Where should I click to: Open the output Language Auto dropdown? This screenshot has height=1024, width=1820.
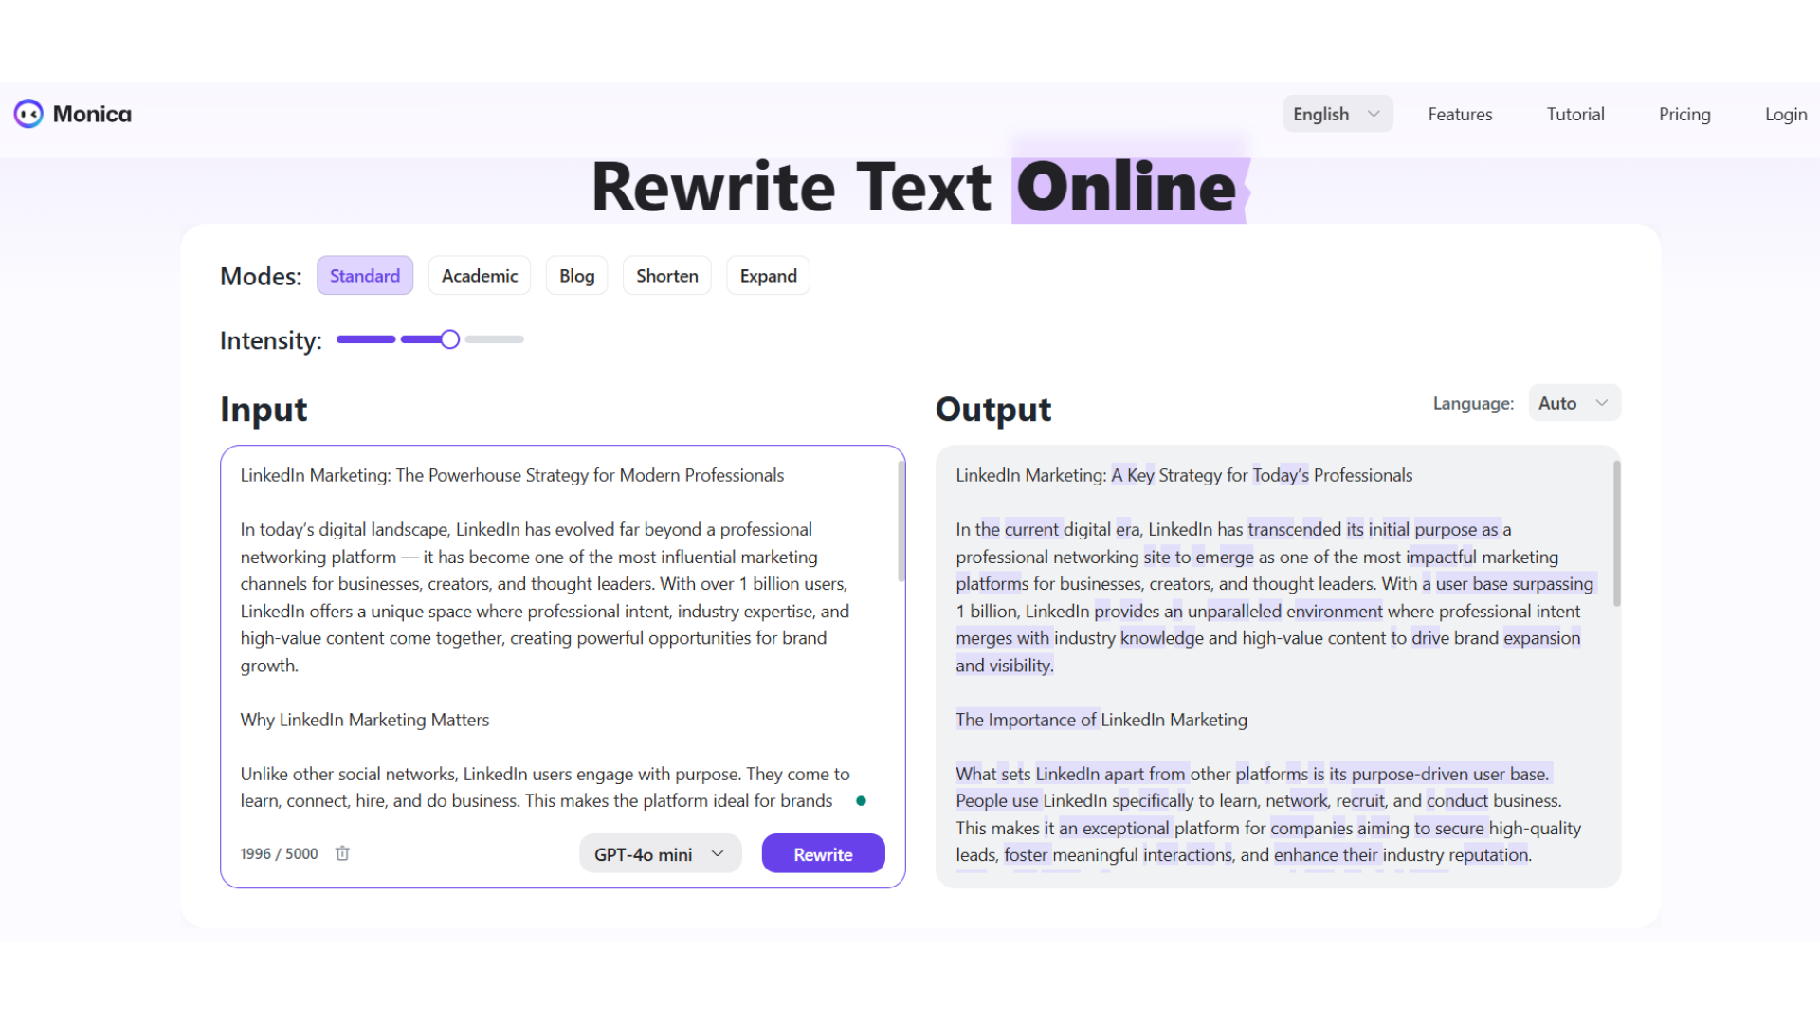pyautogui.click(x=1574, y=403)
